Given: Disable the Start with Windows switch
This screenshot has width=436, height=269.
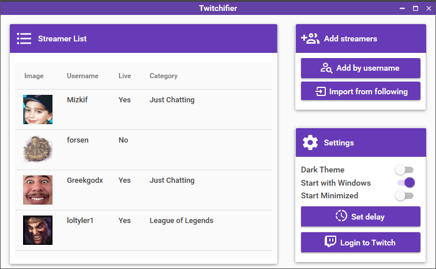Looking at the screenshot, I should pyautogui.click(x=406, y=183).
